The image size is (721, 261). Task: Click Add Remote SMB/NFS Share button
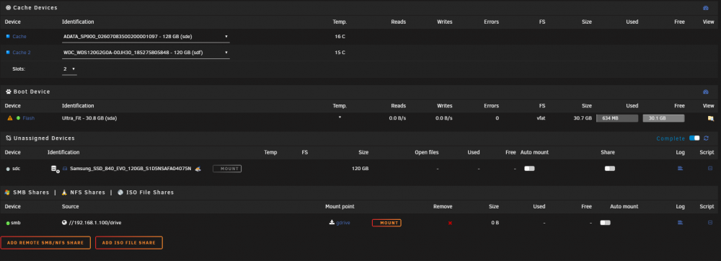(45, 243)
